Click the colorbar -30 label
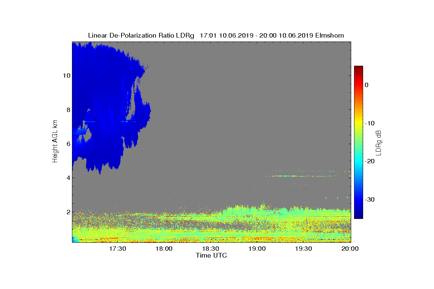434x289 pixels. [370, 200]
